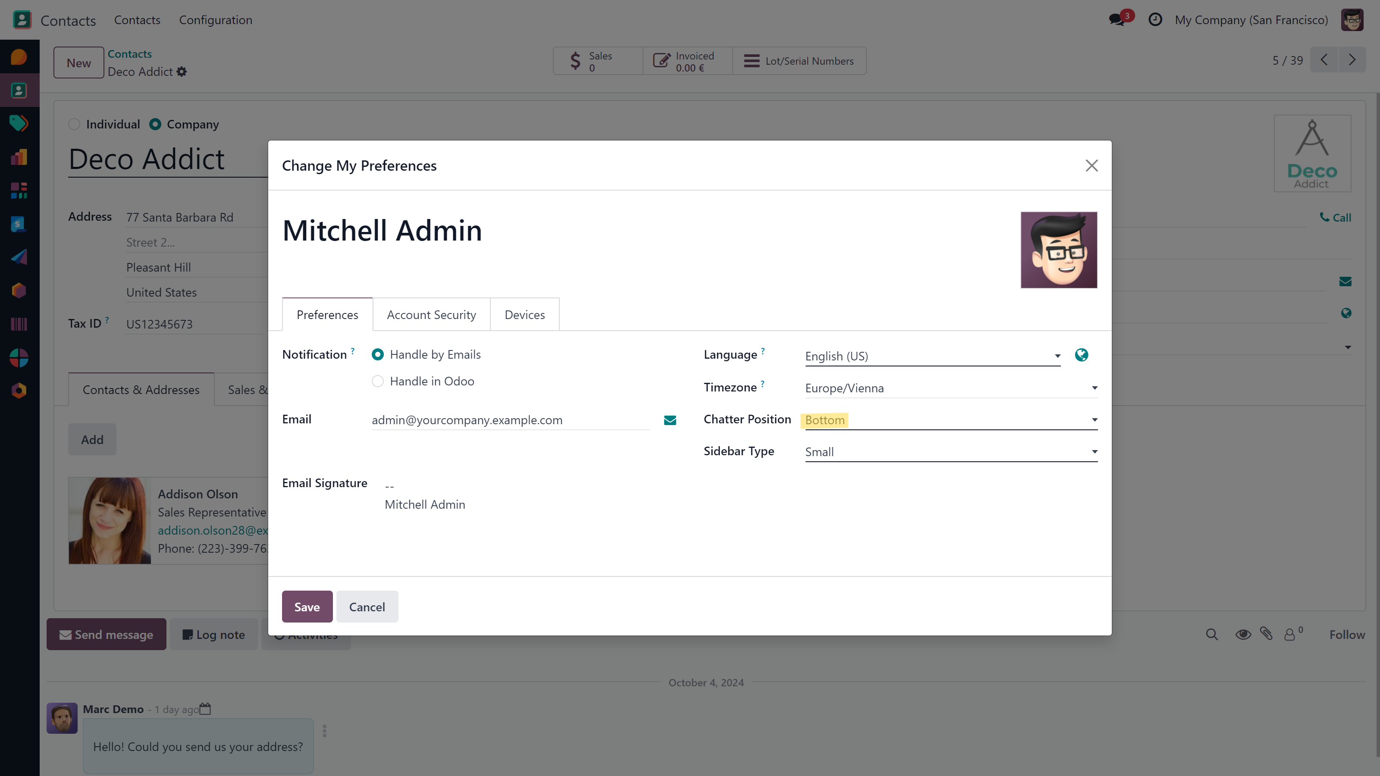1380x776 pixels.
Task: Open the Sidebar Type dropdown
Action: (951, 452)
